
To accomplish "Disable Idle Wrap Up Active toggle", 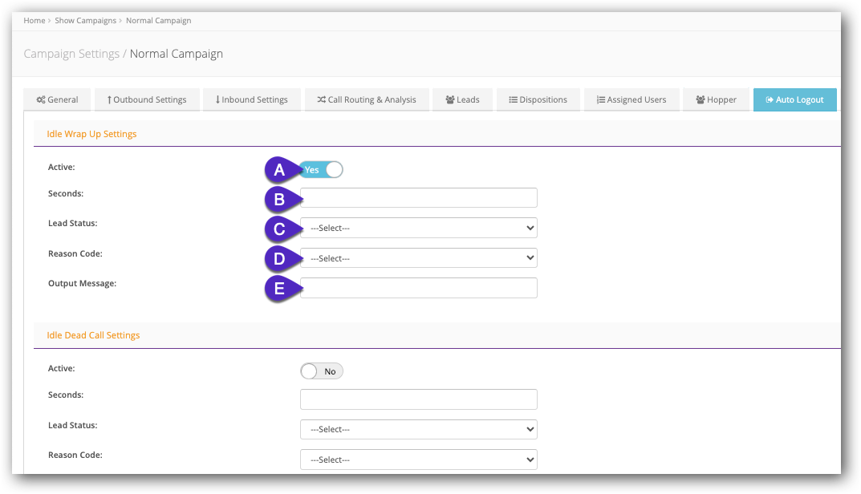I will pyautogui.click(x=322, y=170).
